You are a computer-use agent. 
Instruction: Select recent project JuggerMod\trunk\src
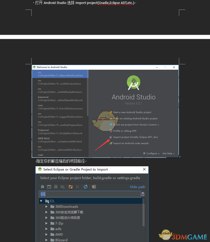pyautogui.click(x=60, y=115)
